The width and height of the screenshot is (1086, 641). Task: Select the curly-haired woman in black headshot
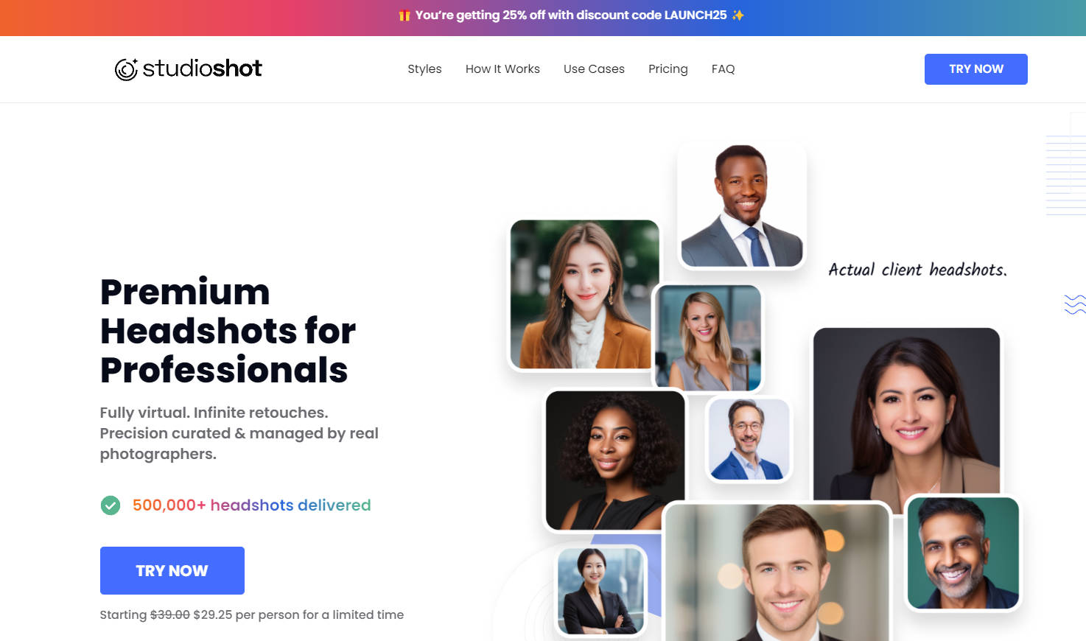point(615,460)
